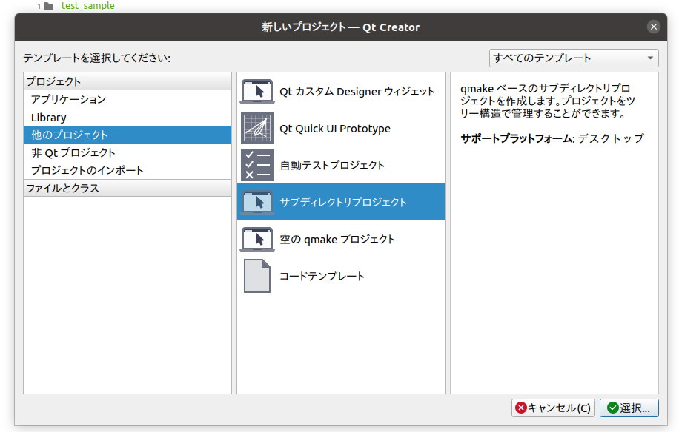
Task: Choose コードテンプレート template label
Action: point(322,276)
